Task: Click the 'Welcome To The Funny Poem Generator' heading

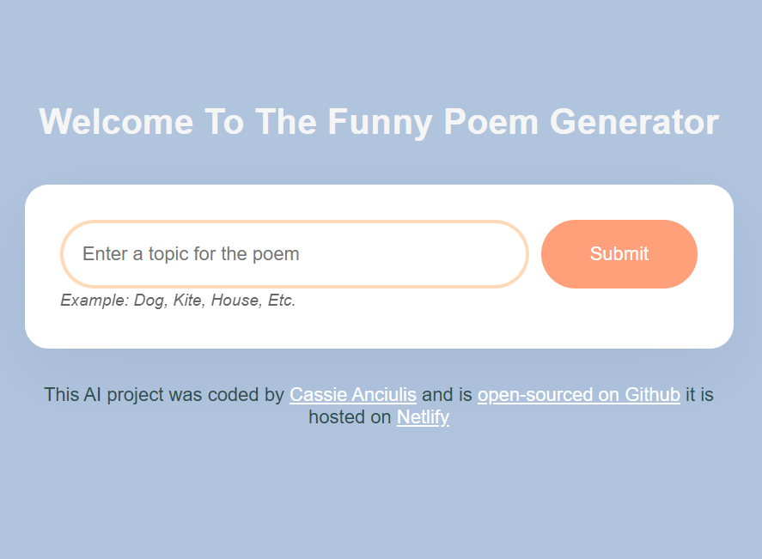Action: click(x=378, y=122)
